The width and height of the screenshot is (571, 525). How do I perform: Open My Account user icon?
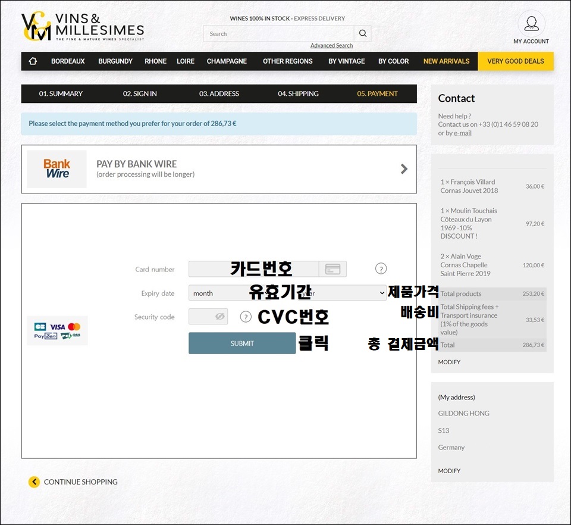(x=531, y=23)
